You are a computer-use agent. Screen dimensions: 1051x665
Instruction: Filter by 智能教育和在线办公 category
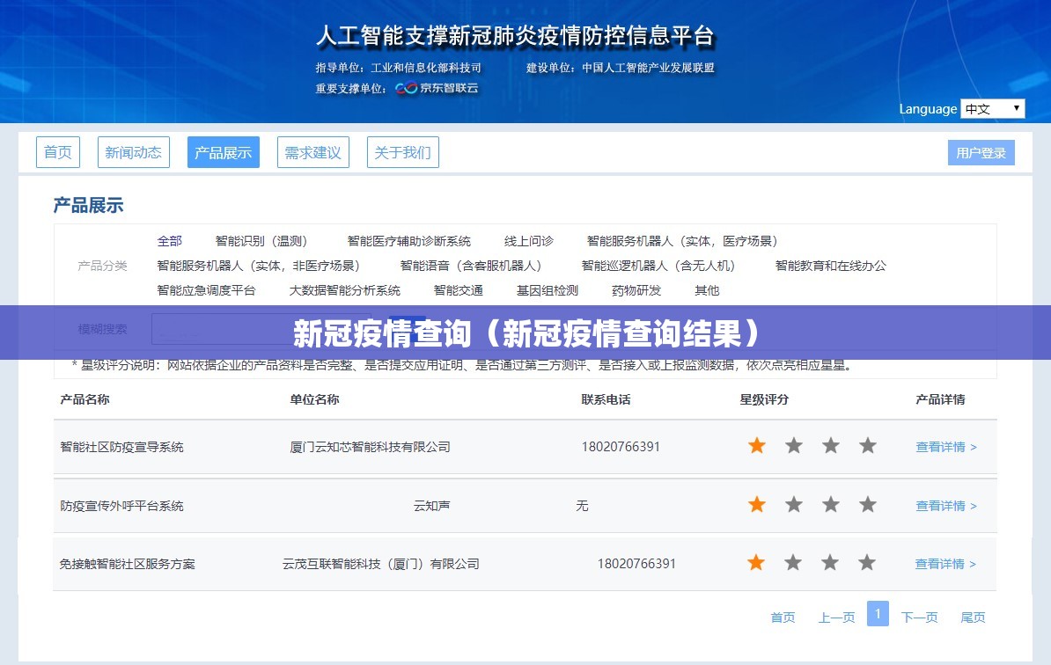830,266
